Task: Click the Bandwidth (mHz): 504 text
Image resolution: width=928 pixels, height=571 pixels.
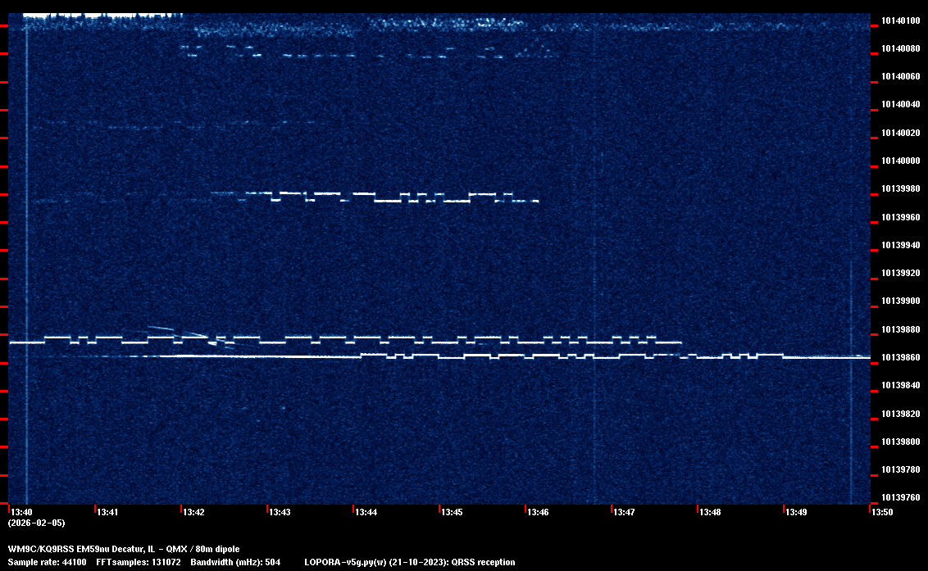Action: pos(236,562)
